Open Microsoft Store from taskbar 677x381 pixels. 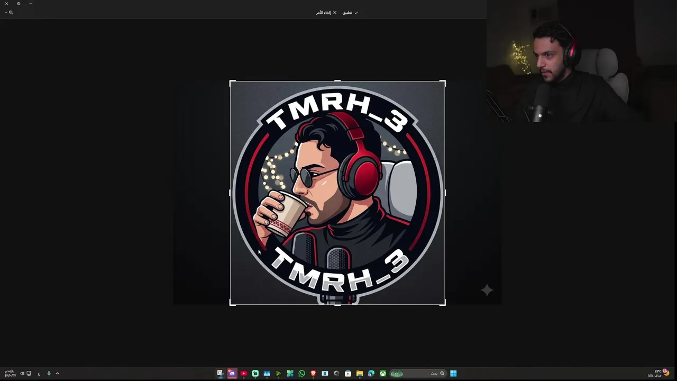(x=348, y=373)
